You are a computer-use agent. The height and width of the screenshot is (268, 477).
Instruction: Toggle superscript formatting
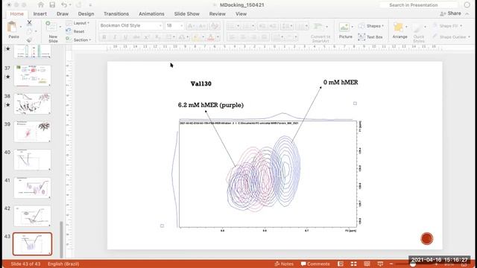147,37
